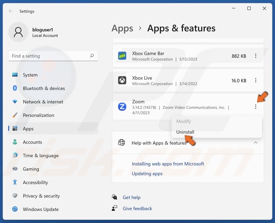Click the Zoom app icon
The image size is (275, 223).
point(122,106)
